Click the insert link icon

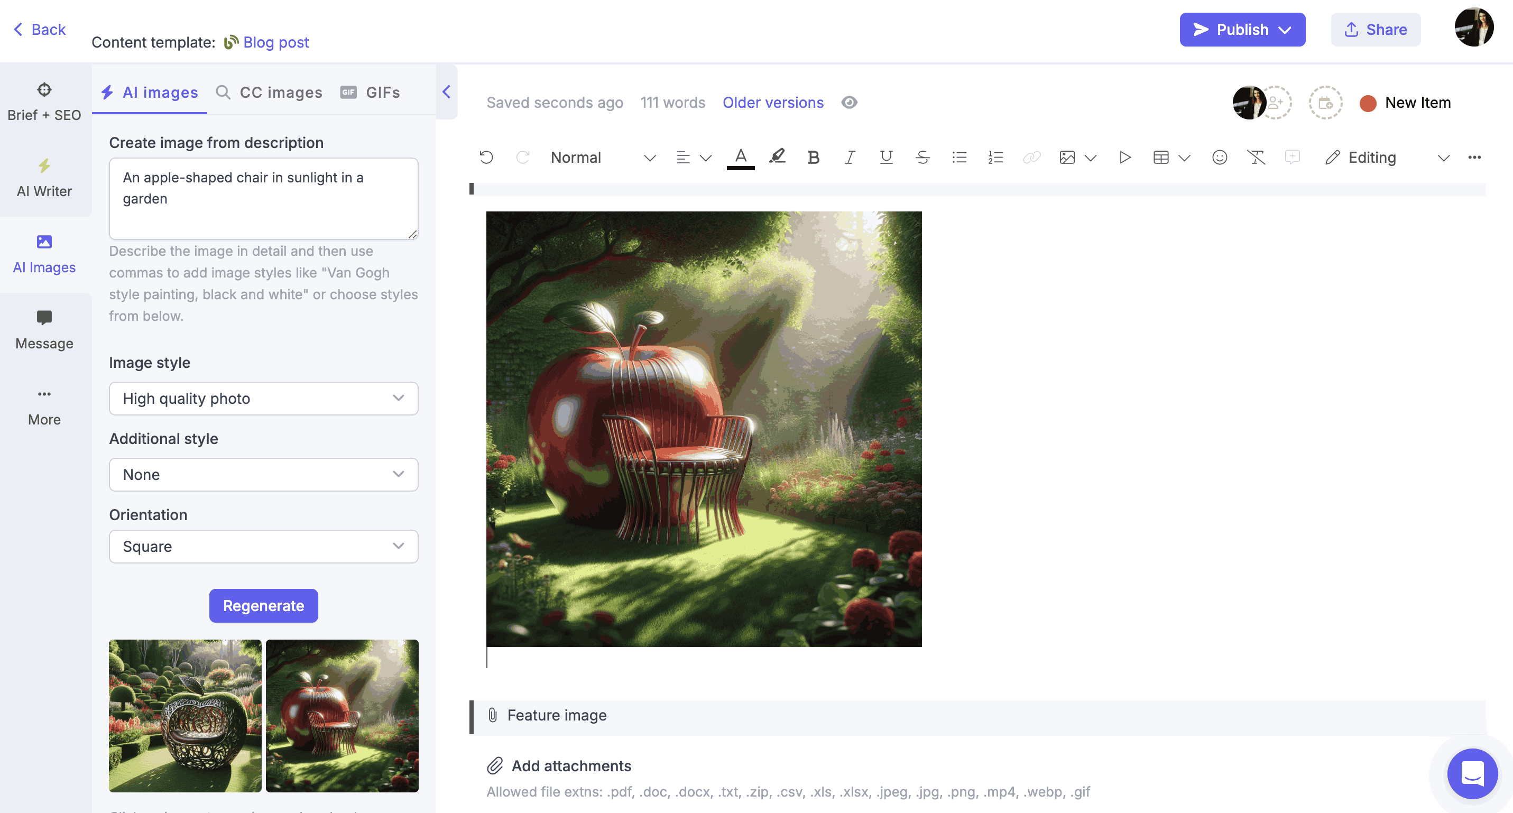[1032, 158]
